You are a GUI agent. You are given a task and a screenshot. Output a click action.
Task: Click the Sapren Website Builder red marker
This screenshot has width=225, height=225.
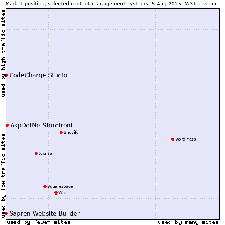click(x=6, y=213)
